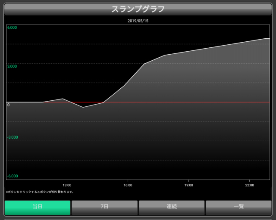Open the 連続 graph tab
Screen dimensions: 276x220
pos(172,207)
